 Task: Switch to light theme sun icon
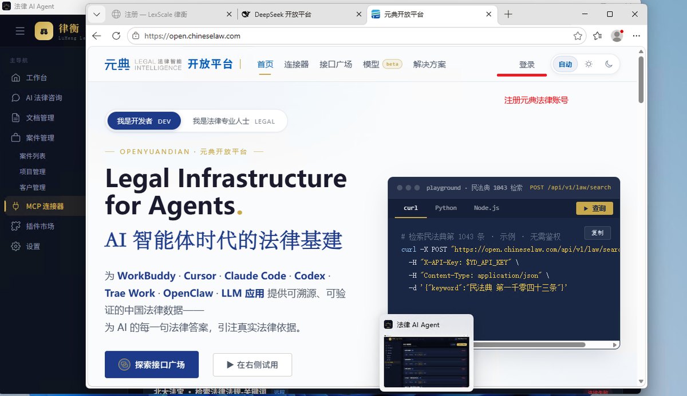pos(589,65)
